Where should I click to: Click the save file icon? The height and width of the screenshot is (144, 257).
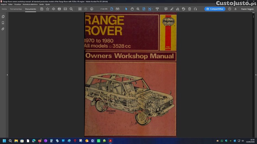(42, 9)
